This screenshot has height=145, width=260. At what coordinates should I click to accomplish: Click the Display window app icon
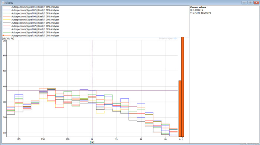3,3
